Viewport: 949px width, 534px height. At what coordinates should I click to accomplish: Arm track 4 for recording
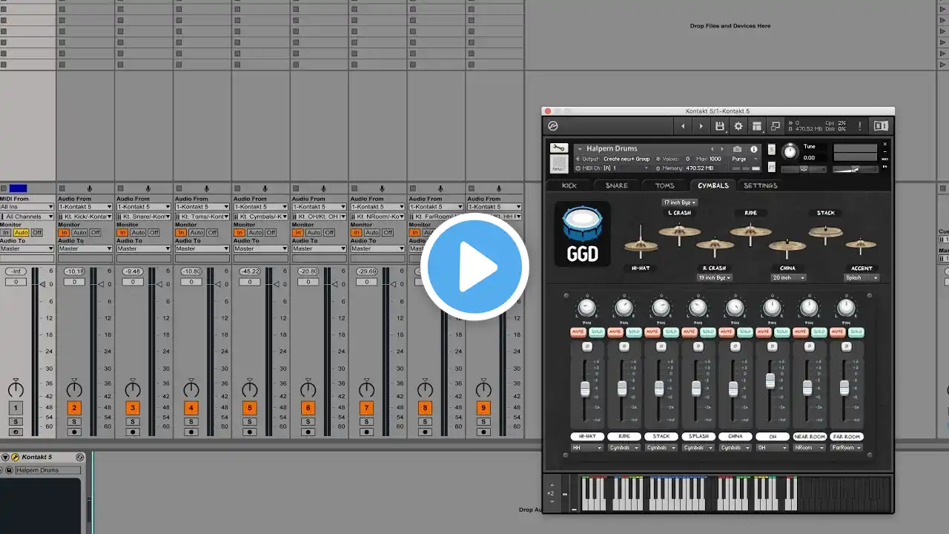tap(191, 432)
